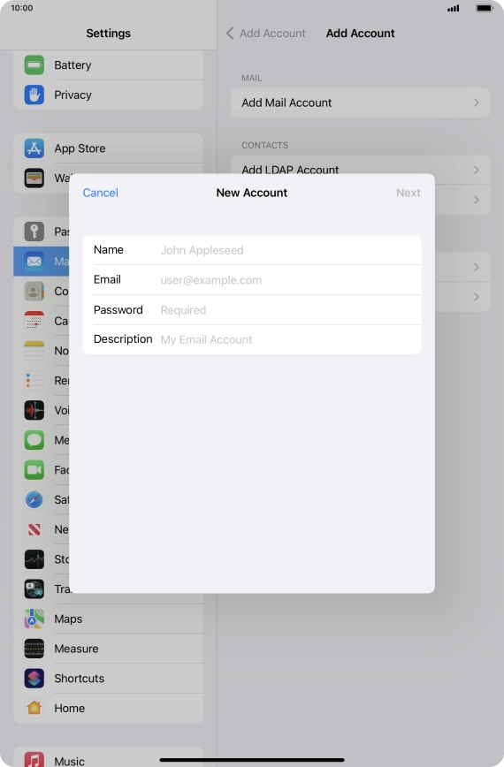
Task: Tap the Next button
Action: click(x=409, y=193)
